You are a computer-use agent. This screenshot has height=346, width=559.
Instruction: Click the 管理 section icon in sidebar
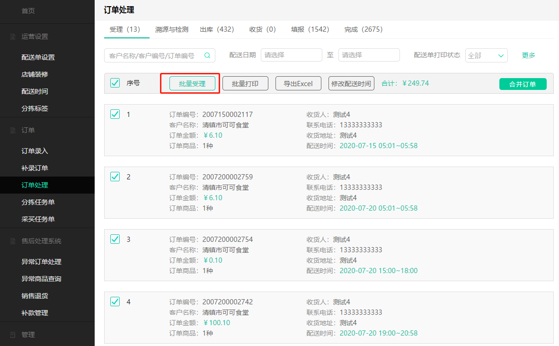13,335
